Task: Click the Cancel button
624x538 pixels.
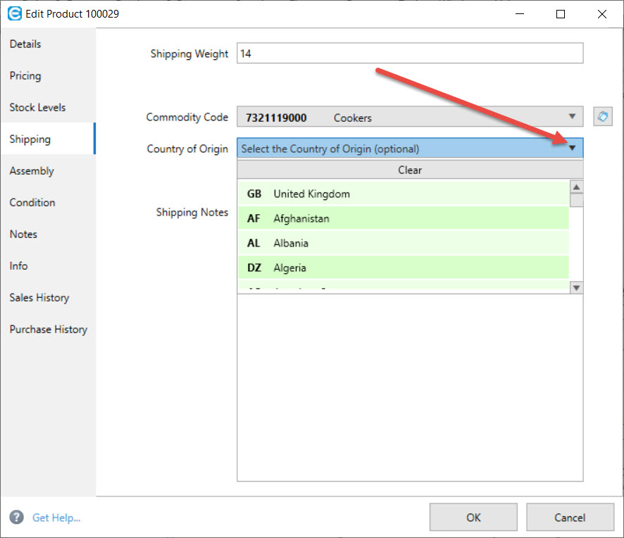Action: coord(570,518)
